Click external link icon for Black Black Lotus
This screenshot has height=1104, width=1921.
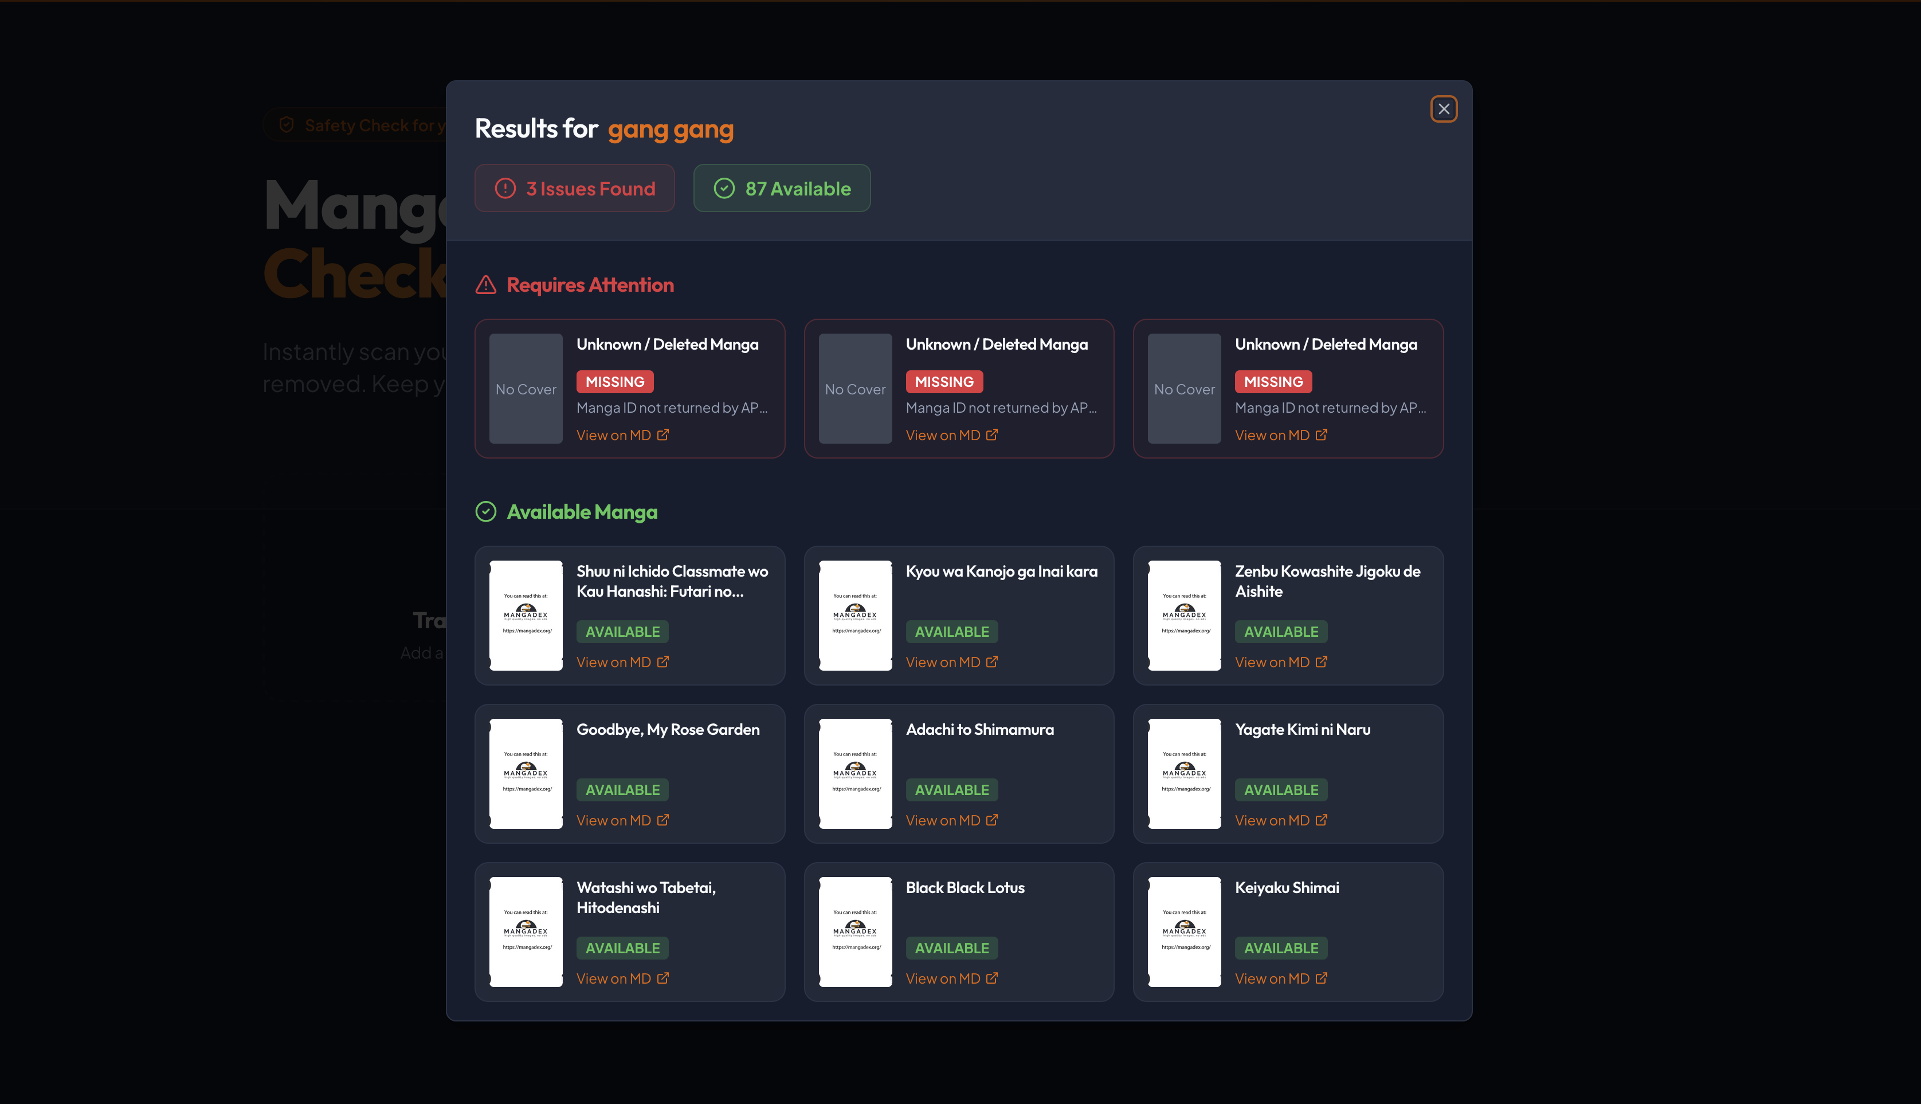pos(991,978)
